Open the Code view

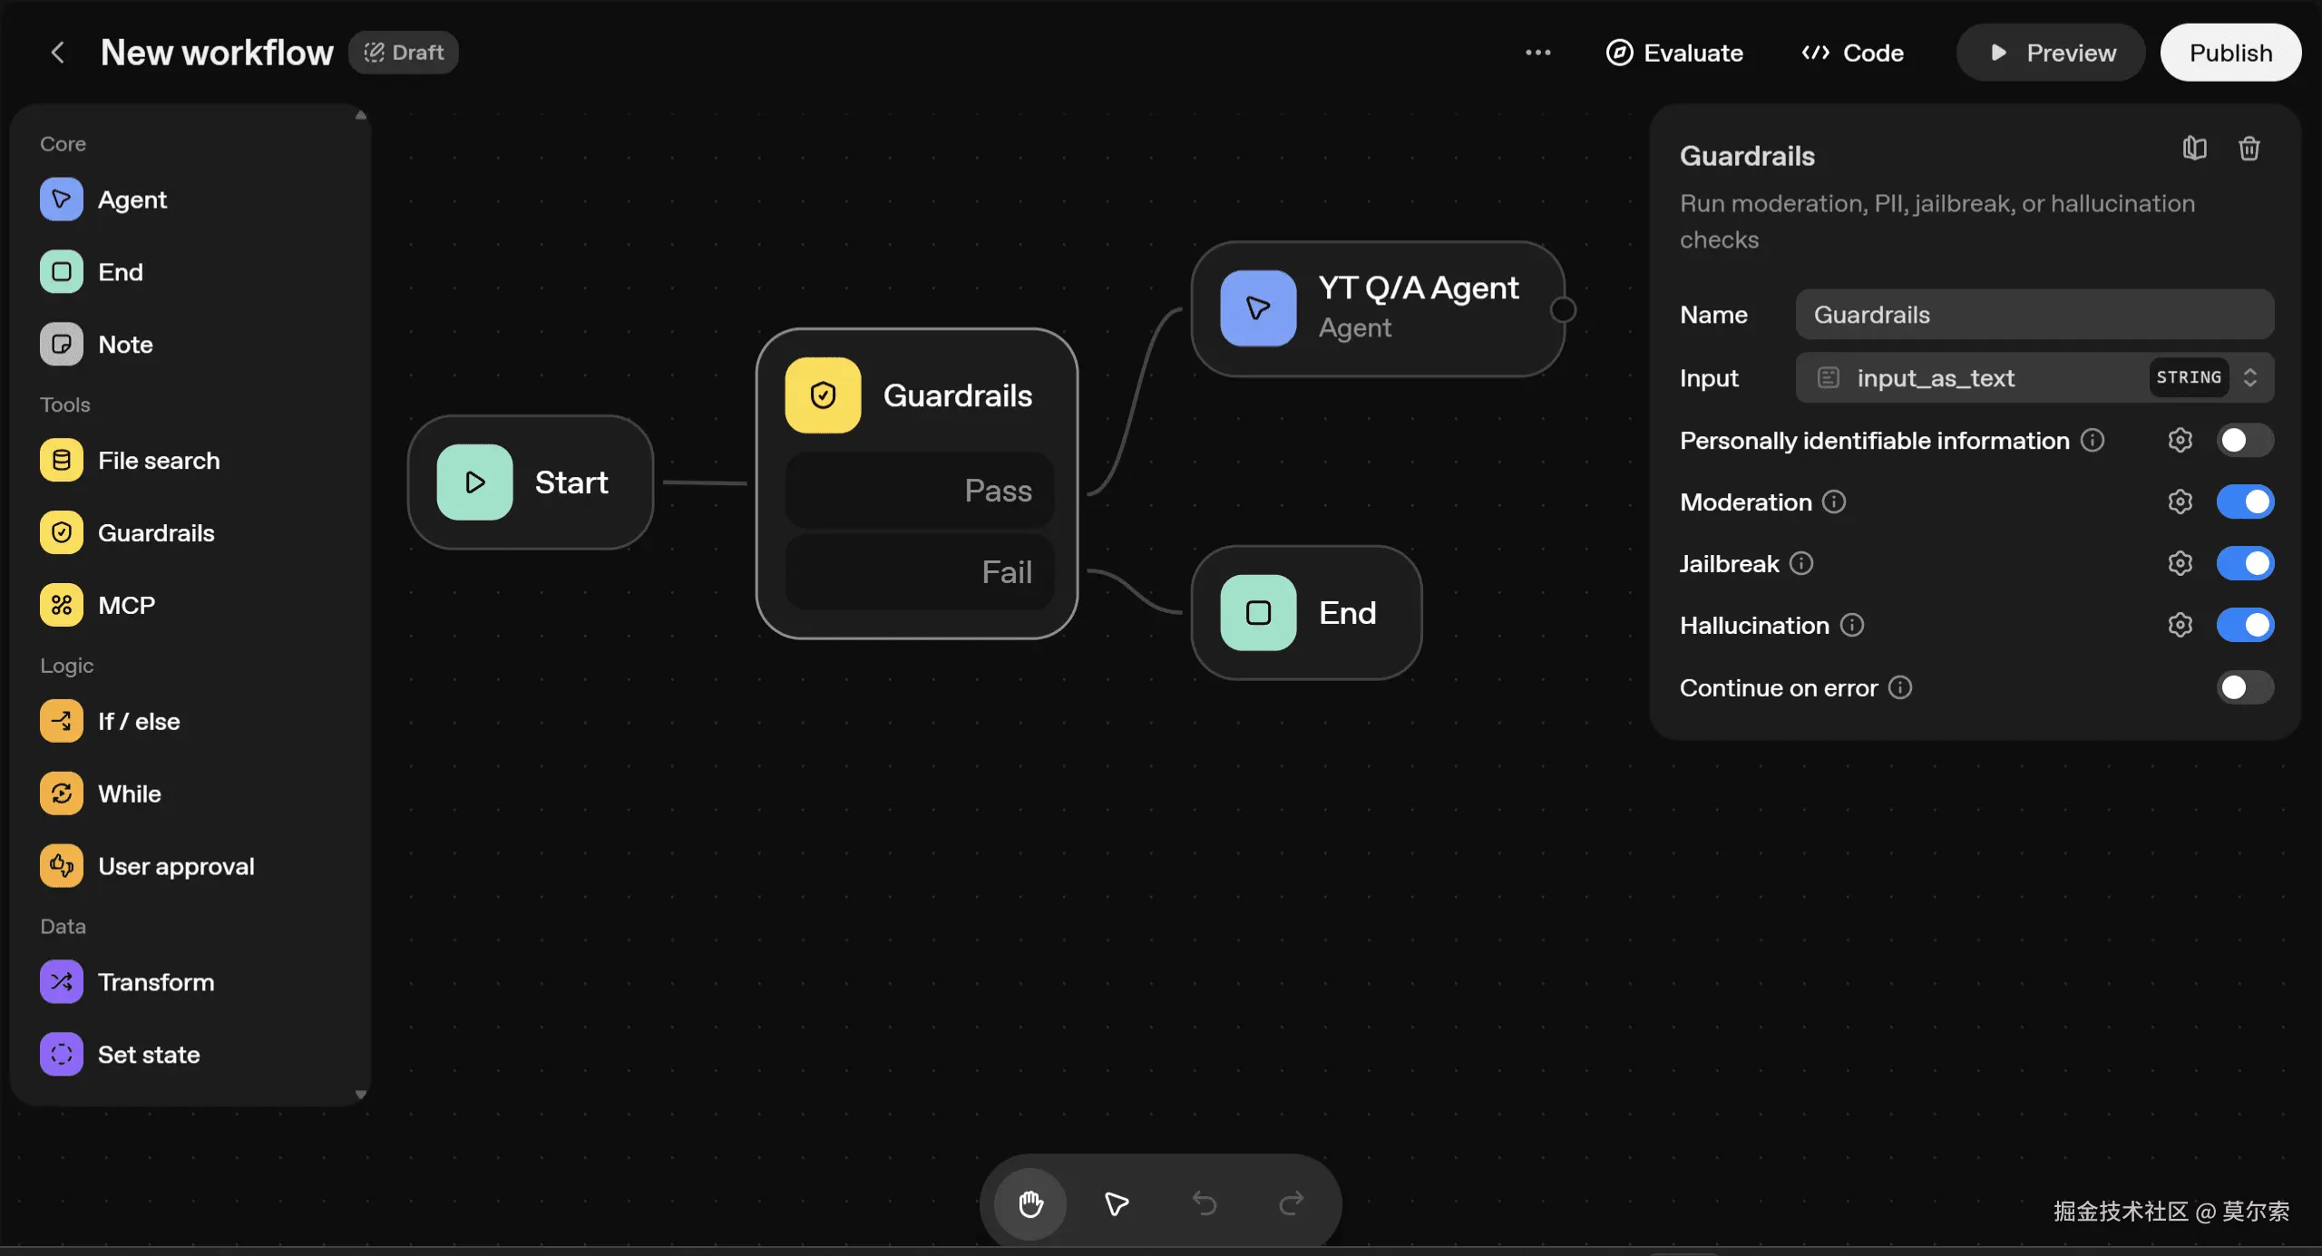[1852, 53]
